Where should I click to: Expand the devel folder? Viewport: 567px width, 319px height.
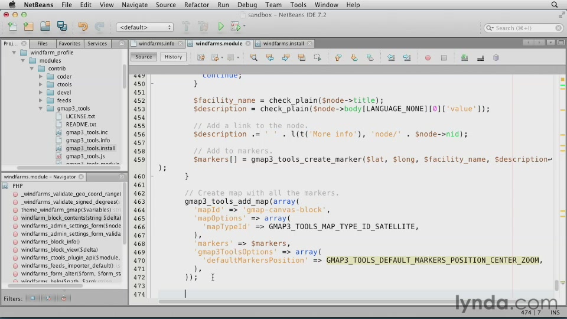click(x=41, y=92)
